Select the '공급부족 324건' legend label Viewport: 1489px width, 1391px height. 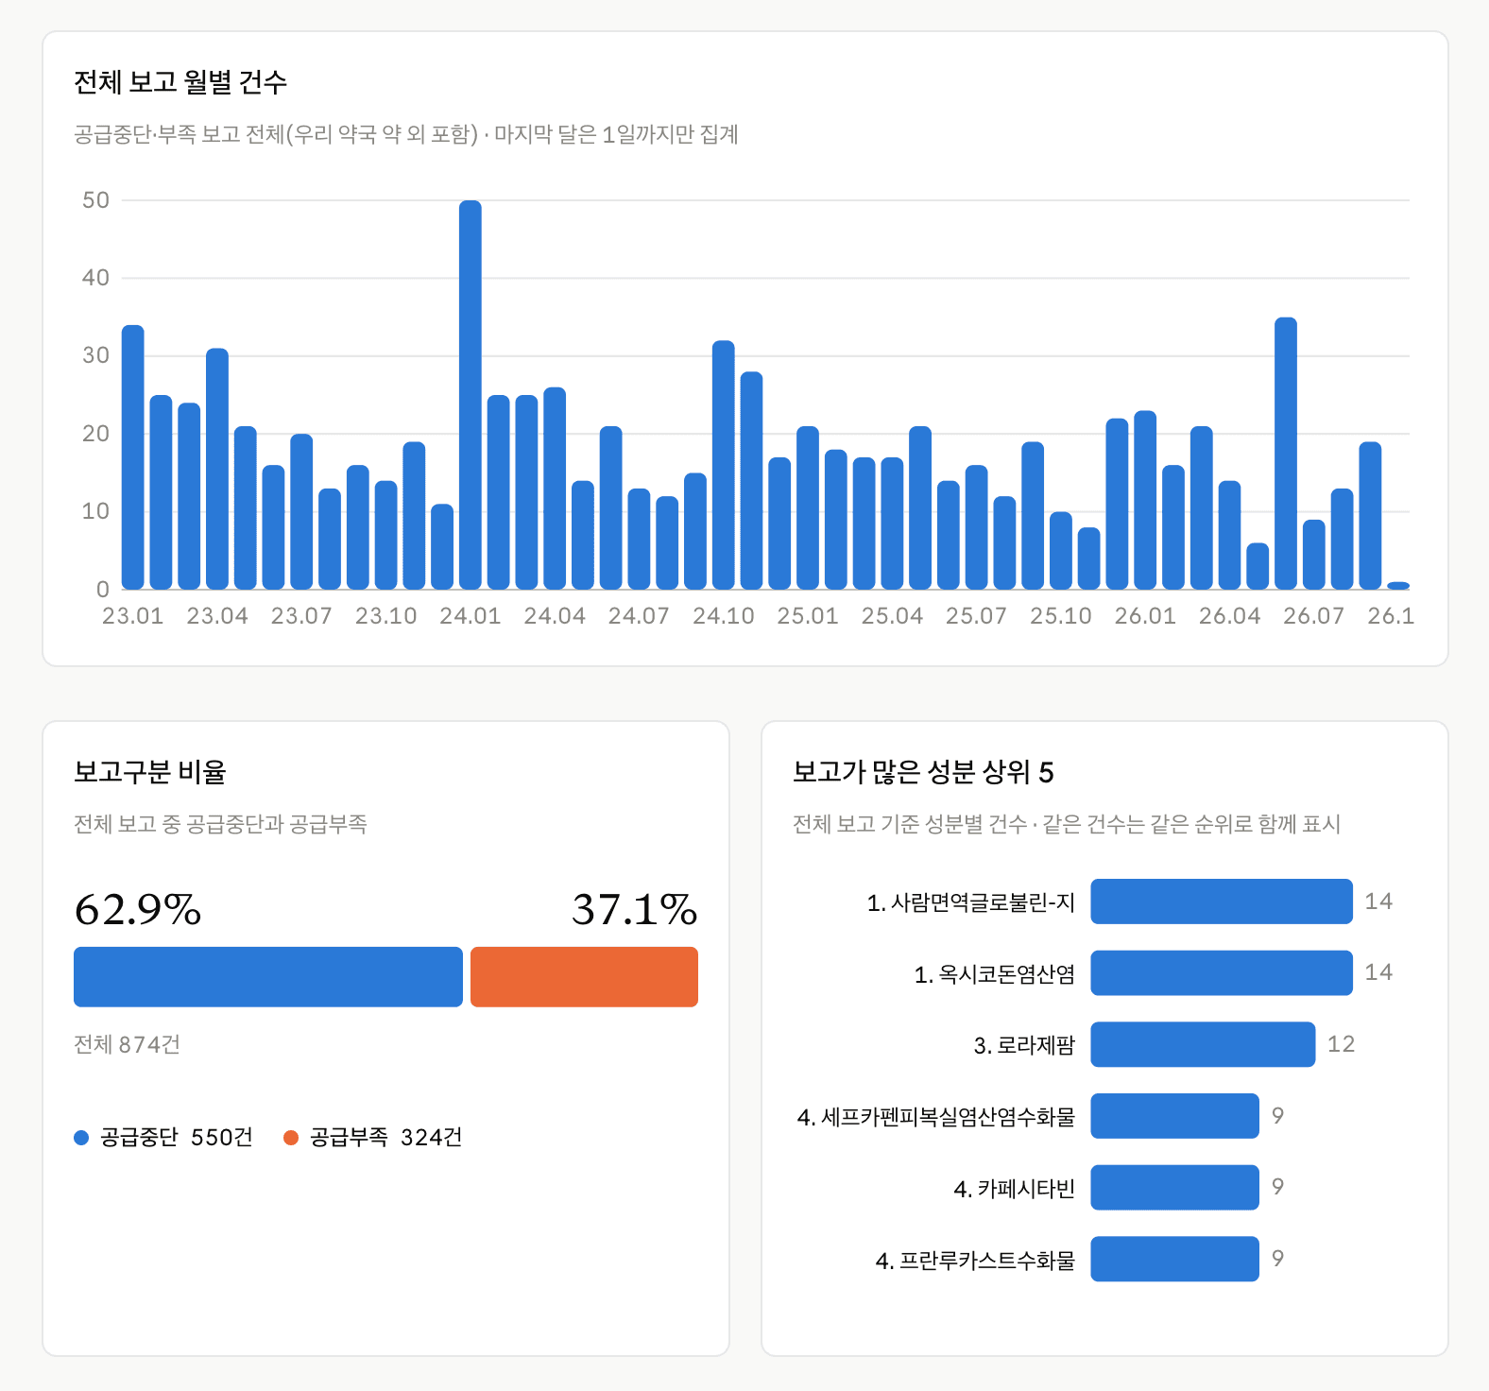(386, 1137)
